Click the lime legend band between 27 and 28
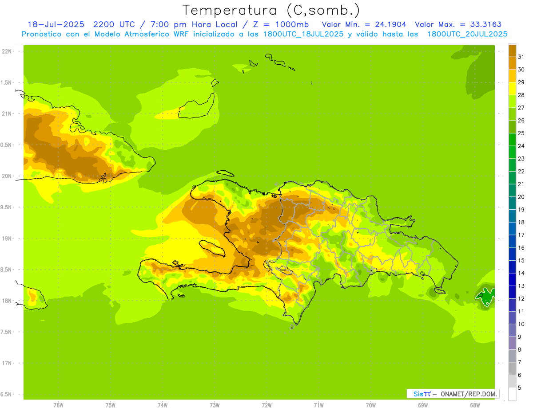This screenshot has height=411, width=533. (512, 101)
